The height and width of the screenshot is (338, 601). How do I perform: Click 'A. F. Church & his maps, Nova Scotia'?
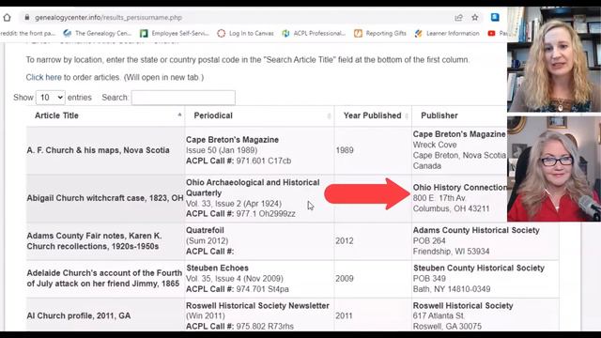point(98,150)
